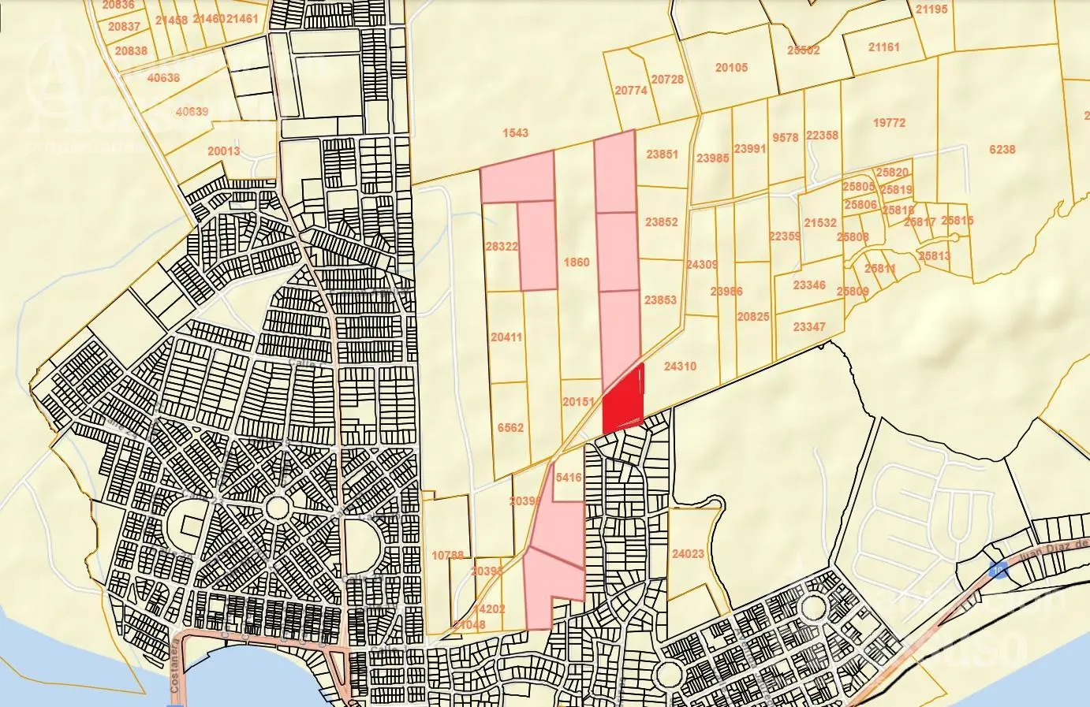The image size is (1090, 707).
Task: Pick parcel number 6562
Action: tap(510, 428)
